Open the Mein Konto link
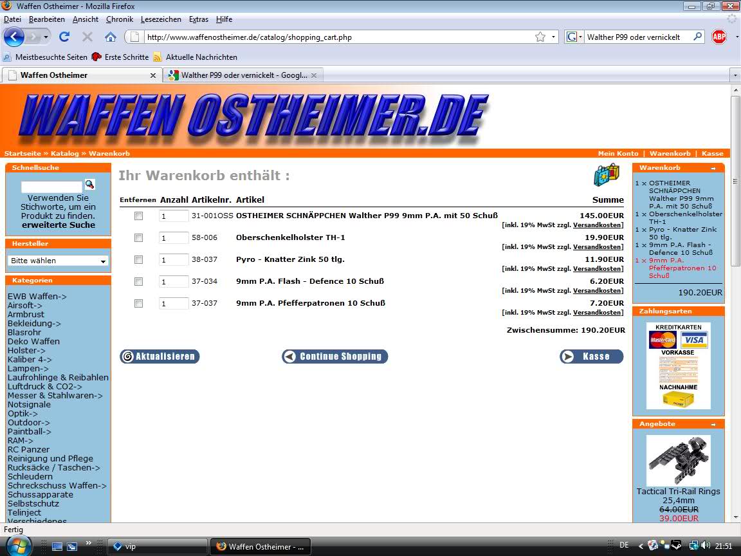This screenshot has height=556, width=741. [x=618, y=154]
